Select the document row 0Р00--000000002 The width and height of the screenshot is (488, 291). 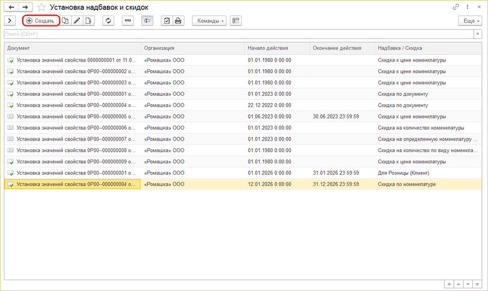point(243,71)
